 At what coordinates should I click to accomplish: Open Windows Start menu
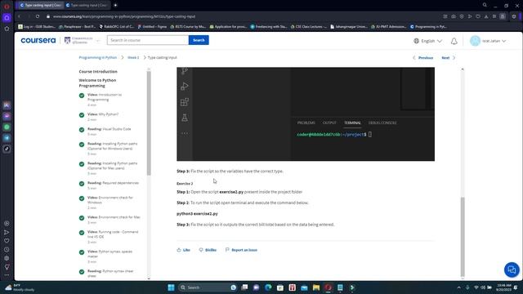171,287
